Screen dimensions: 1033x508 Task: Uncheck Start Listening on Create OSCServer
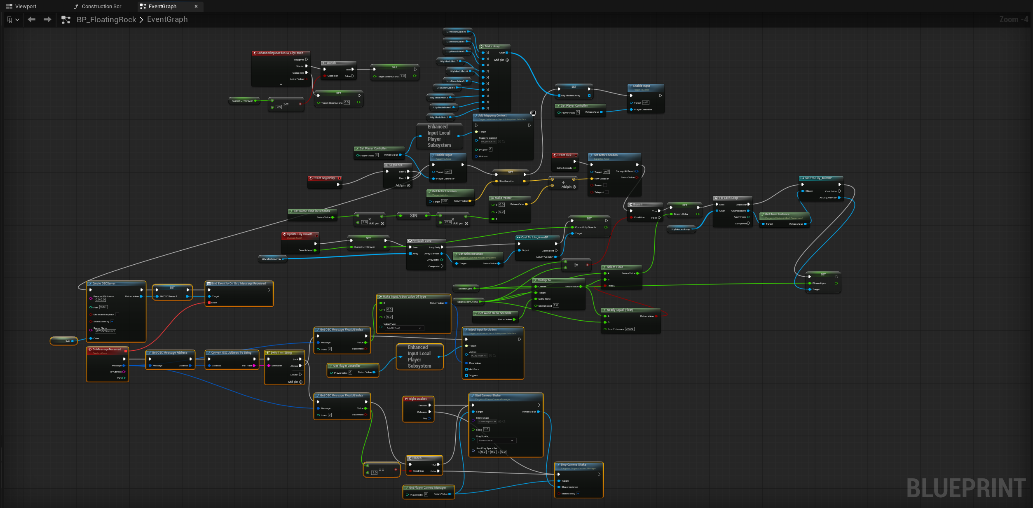click(x=112, y=322)
